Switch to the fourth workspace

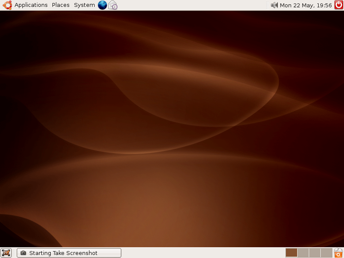click(326, 253)
